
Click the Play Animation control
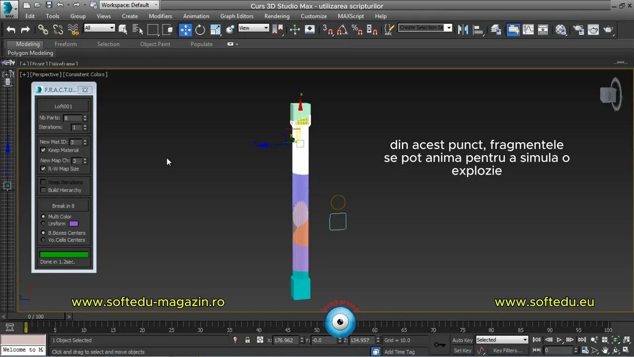click(x=559, y=340)
